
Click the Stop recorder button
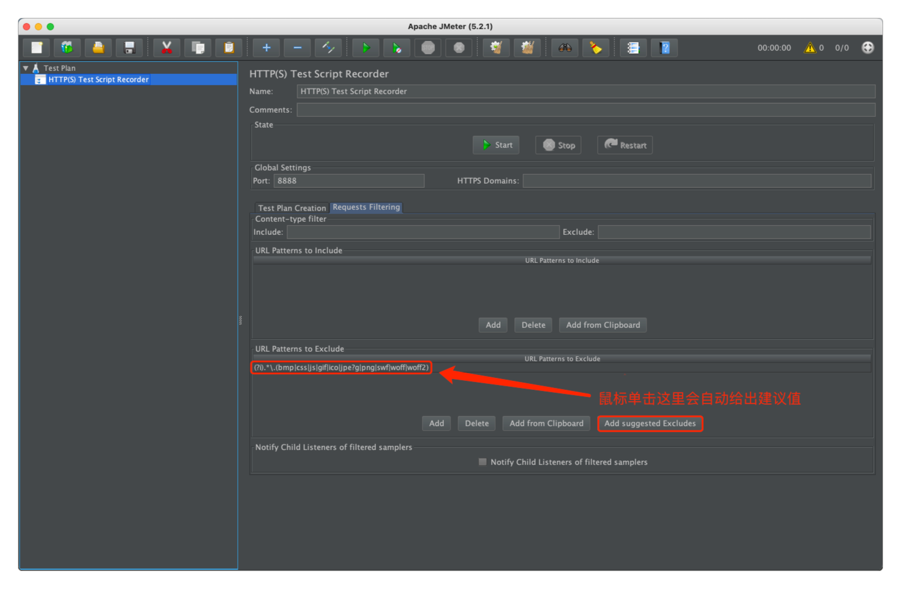(558, 145)
